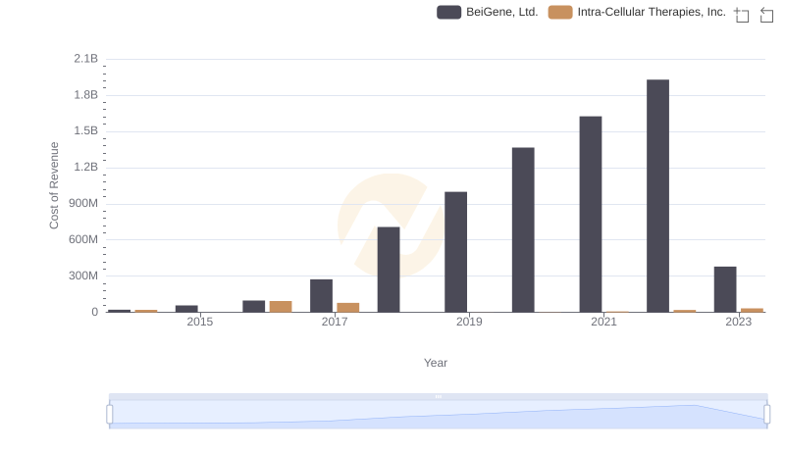Click the 2.1B y-axis label
Viewport: 785px width, 452px height.
85,59
